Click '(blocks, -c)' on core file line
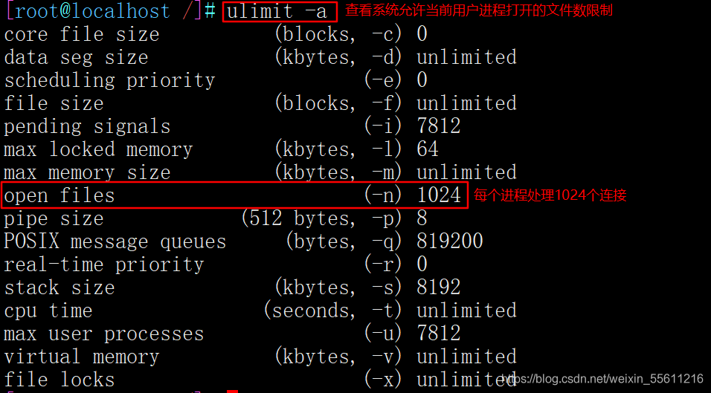Viewport: 711px width, 393px height. coord(338,34)
